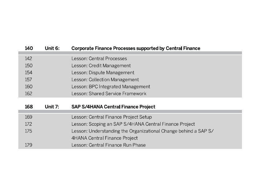Screen dimensions: 264x174
Task: Click page number 162
Action: coord(29,94)
